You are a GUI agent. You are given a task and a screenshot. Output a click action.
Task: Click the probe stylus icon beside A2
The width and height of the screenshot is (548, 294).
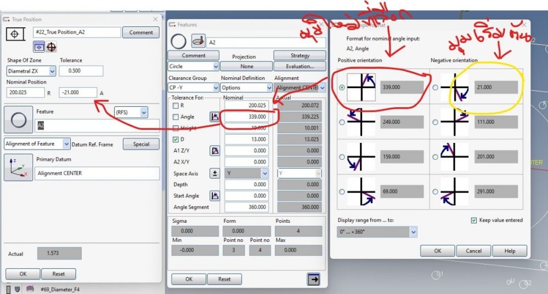click(198, 41)
